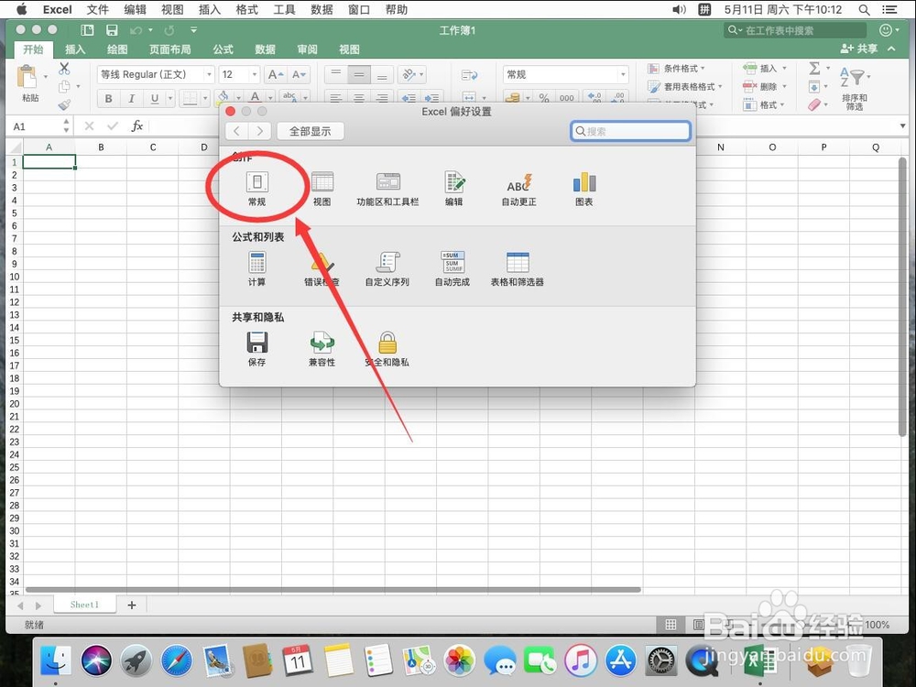
Task: Click the Clear eraser icon in ribbon
Action: coord(814,104)
